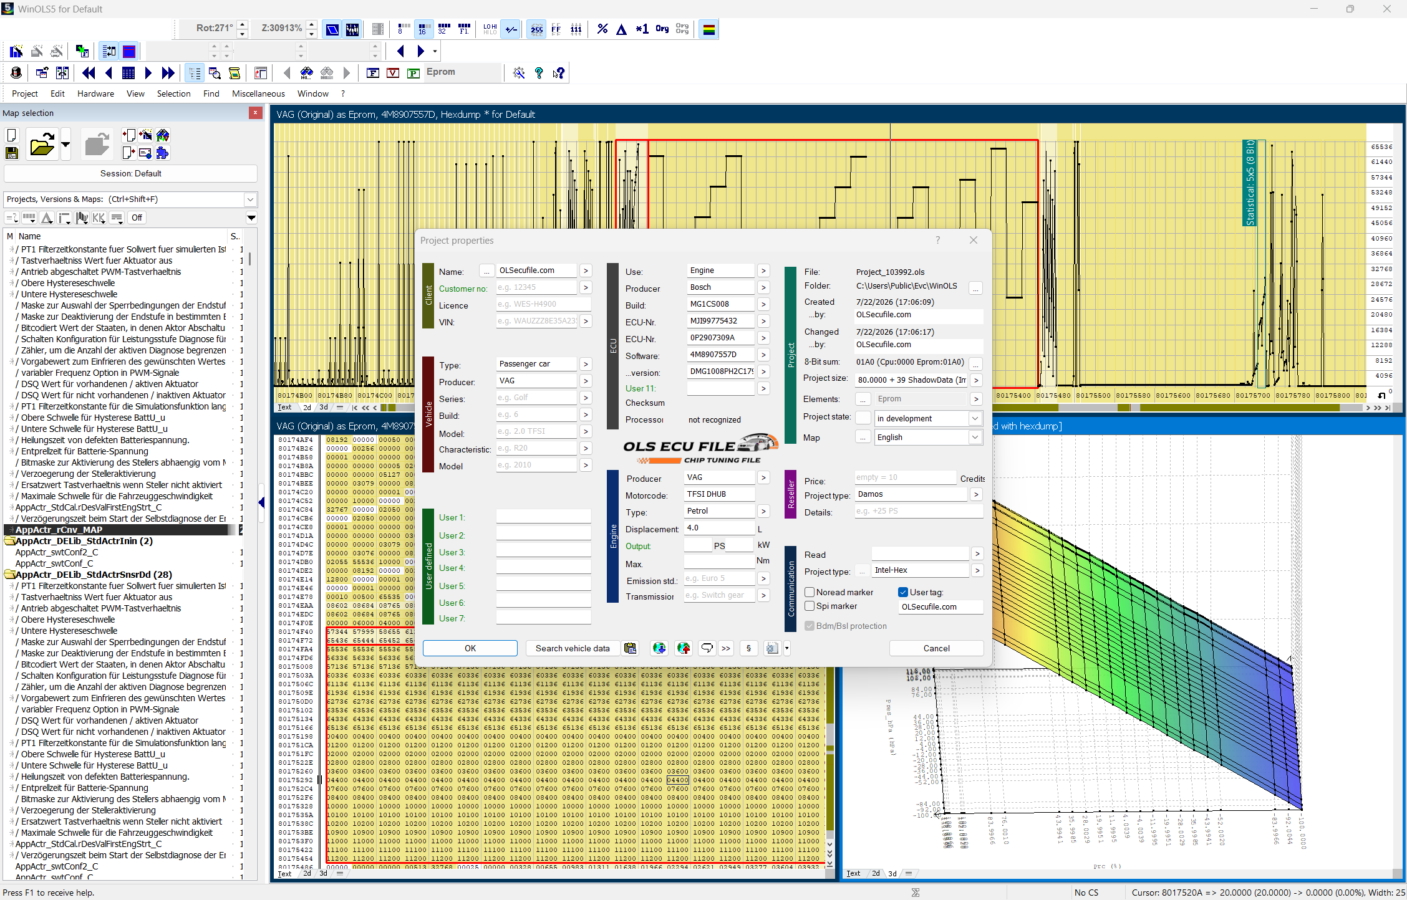Click the FF hexadecimal display icon
The height and width of the screenshot is (900, 1407).
point(556,29)
